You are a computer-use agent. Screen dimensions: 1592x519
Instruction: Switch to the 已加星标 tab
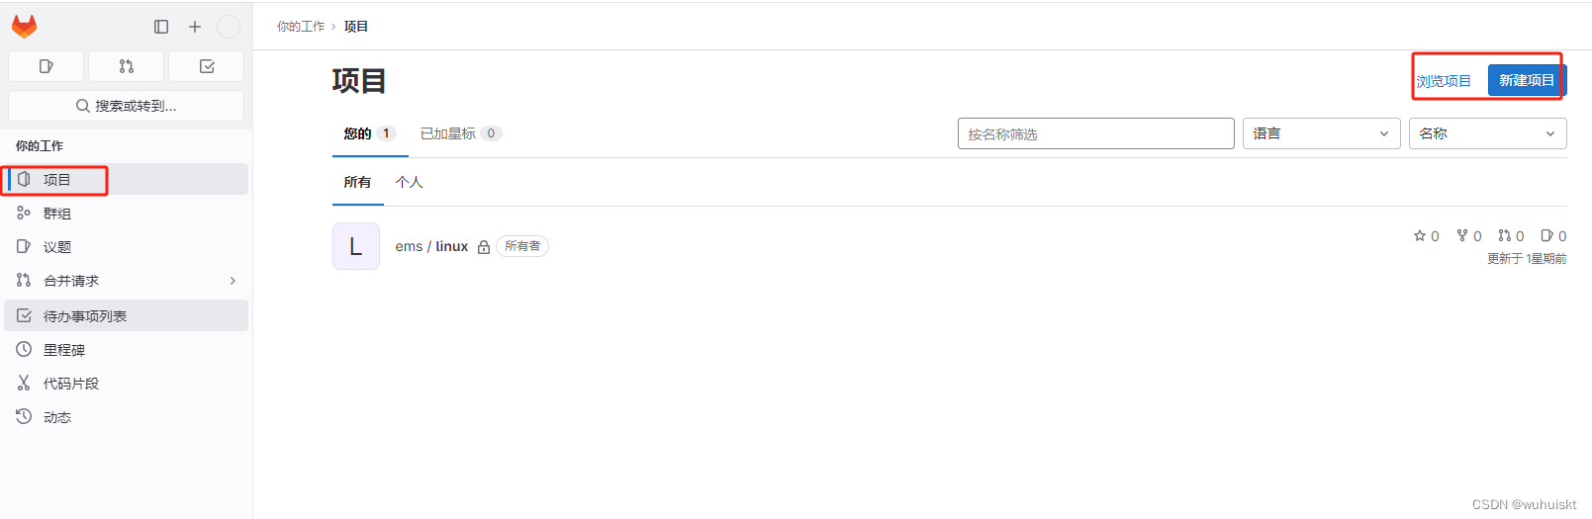click(461, 133)
